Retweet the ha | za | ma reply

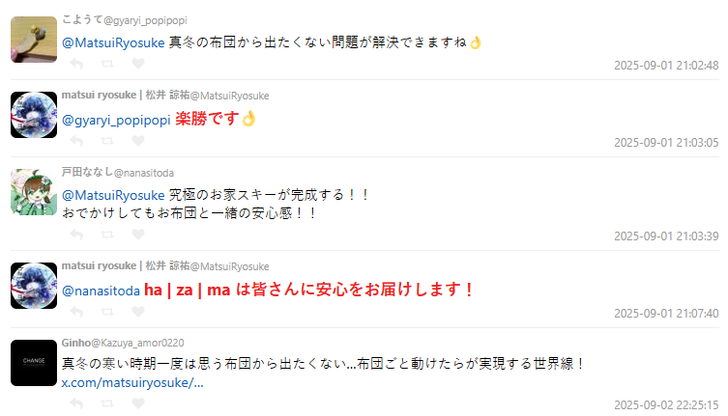tap(107, 312)
